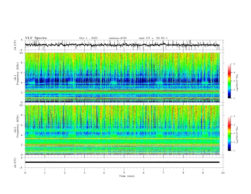Click time axis tick label '3'
251x194 pixels.
coord(84,173)
